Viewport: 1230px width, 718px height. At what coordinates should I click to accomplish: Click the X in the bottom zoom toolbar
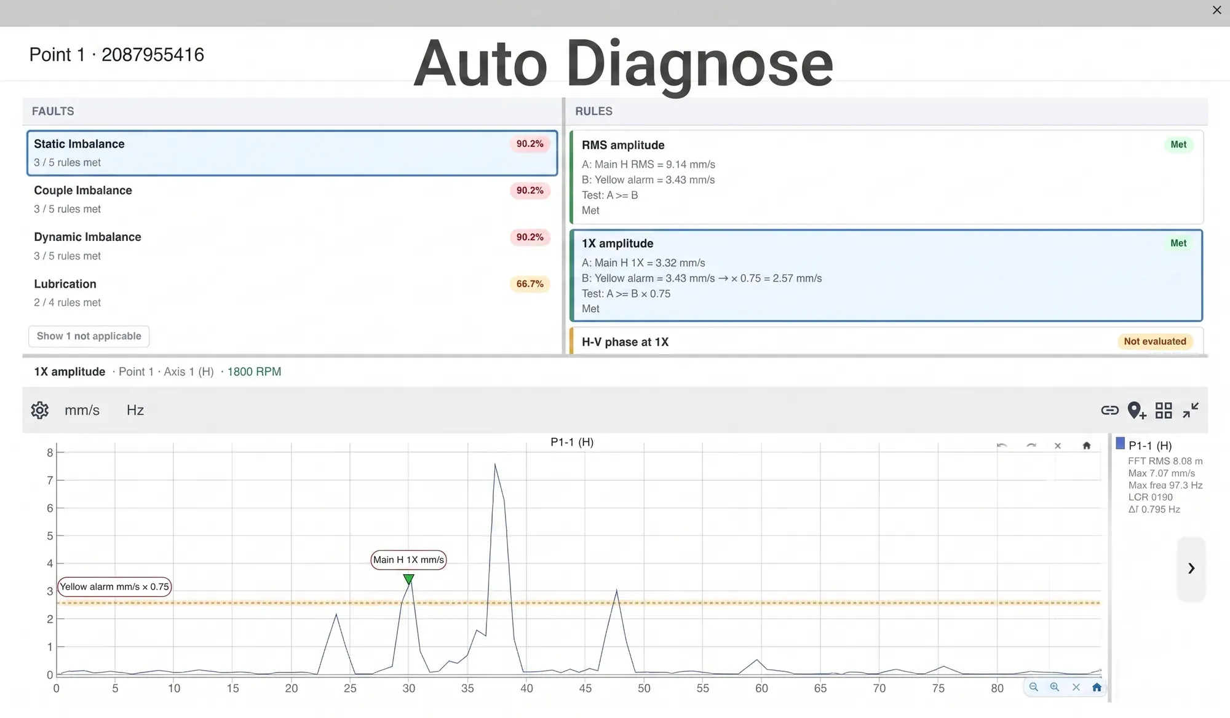click(x=1076, y=687)
